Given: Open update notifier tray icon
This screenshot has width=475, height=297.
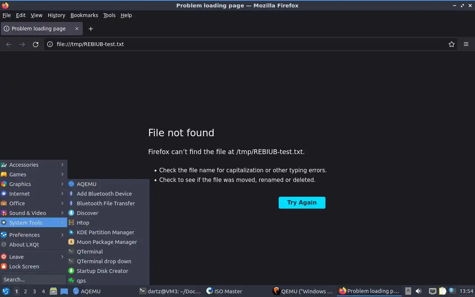Looking at the screenshot, I should [452, 291].
